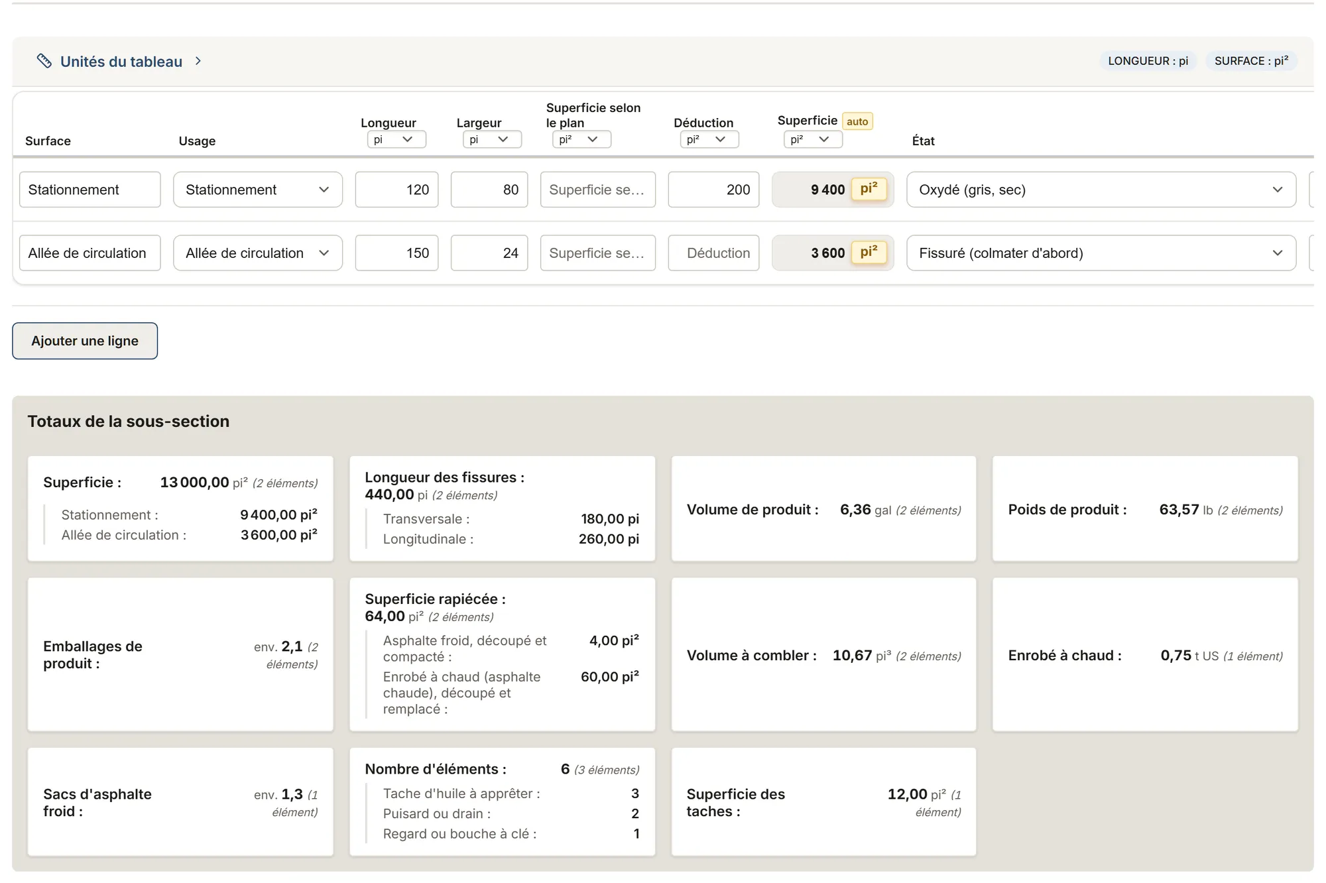Screen dimensions: 1326x883
Task: Click the Largeur field with 24
Action: tap(489, 253)
